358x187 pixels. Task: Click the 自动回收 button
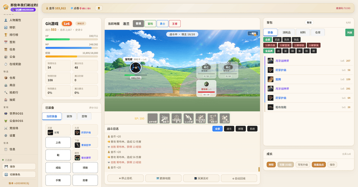239,178
